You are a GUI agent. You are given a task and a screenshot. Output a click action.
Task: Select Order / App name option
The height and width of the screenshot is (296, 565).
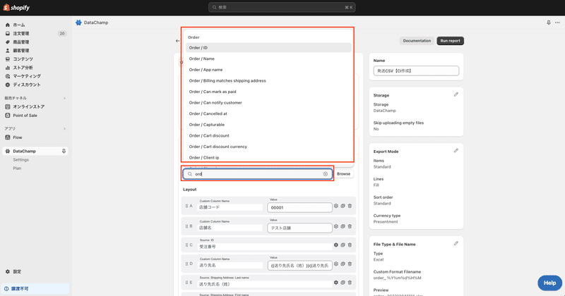(268, 70)
